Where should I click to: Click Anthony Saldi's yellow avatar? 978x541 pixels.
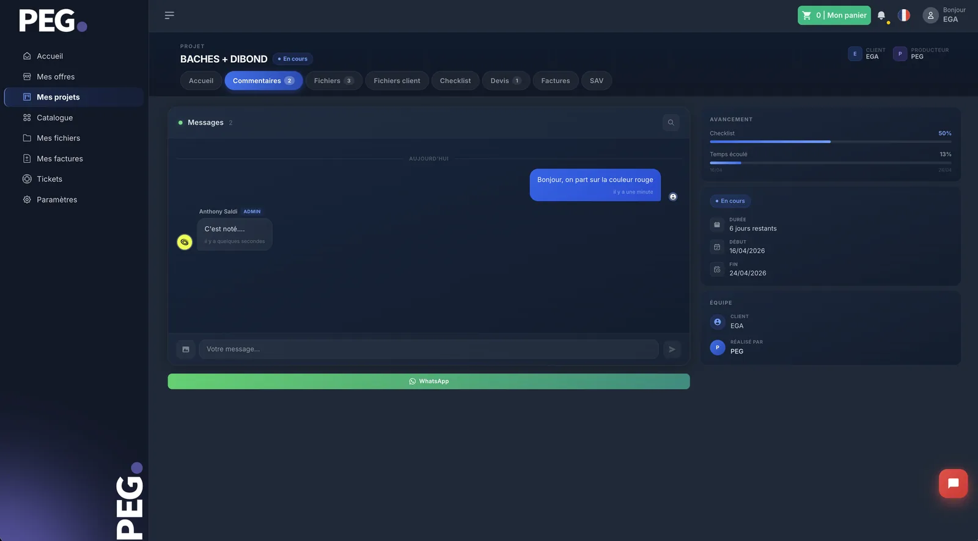tap(185, 242)
